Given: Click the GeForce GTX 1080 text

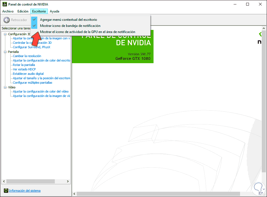Looking at the screenshot, I should coord(133,58).
